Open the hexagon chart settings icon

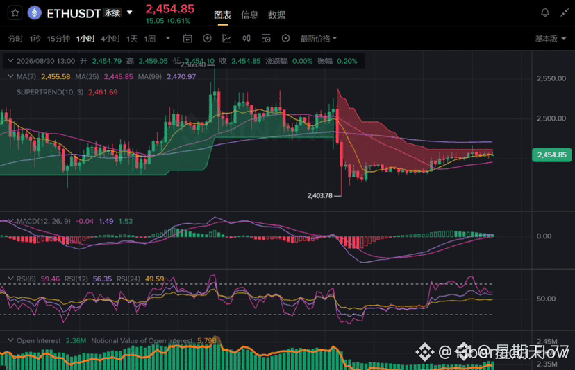(x=285, y=38)
